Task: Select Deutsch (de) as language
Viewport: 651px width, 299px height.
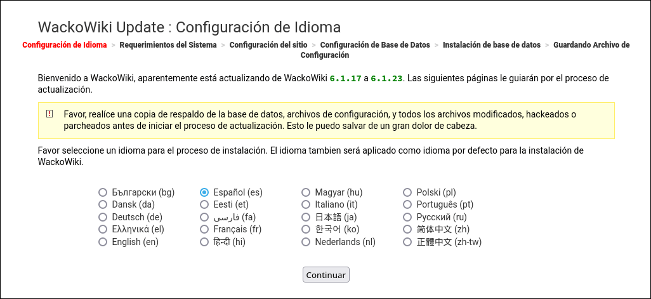Action: coord(103,217)
